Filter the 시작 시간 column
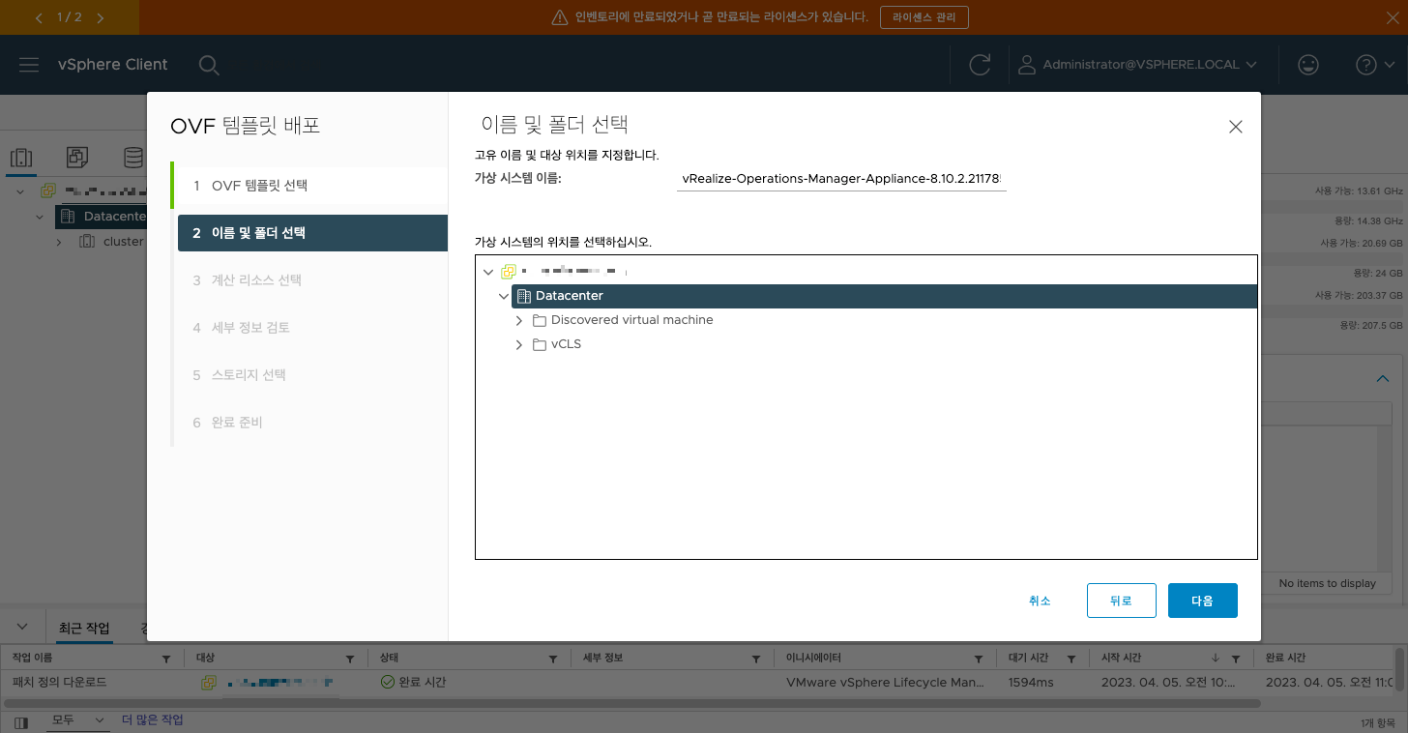This screenshot has width=1408, height=733. click(x=1235, y=659)
